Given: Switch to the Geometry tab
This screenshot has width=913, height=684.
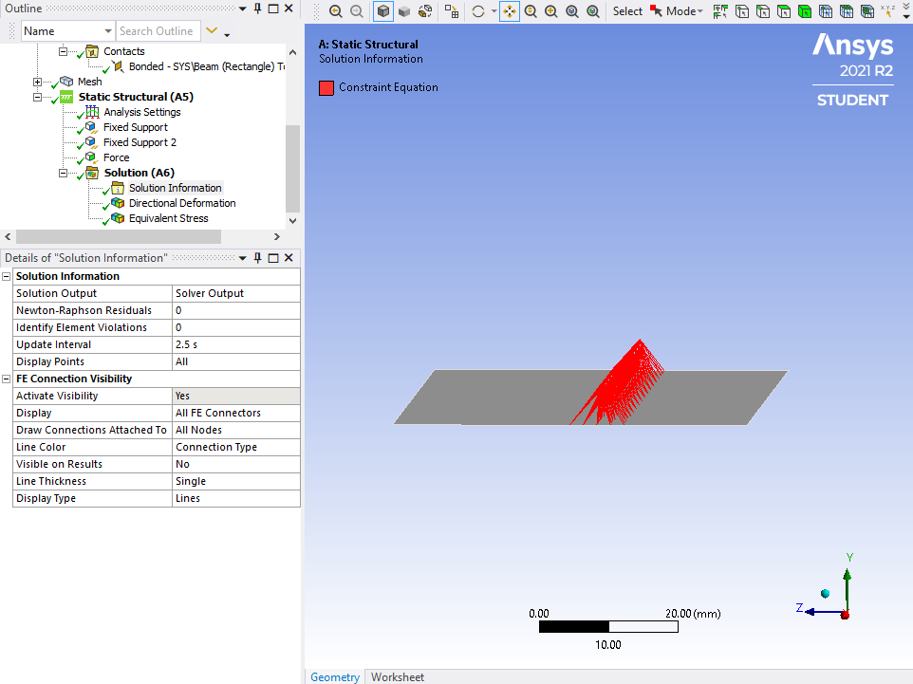Looking at the screenshot, I should (x=335, y=677).
